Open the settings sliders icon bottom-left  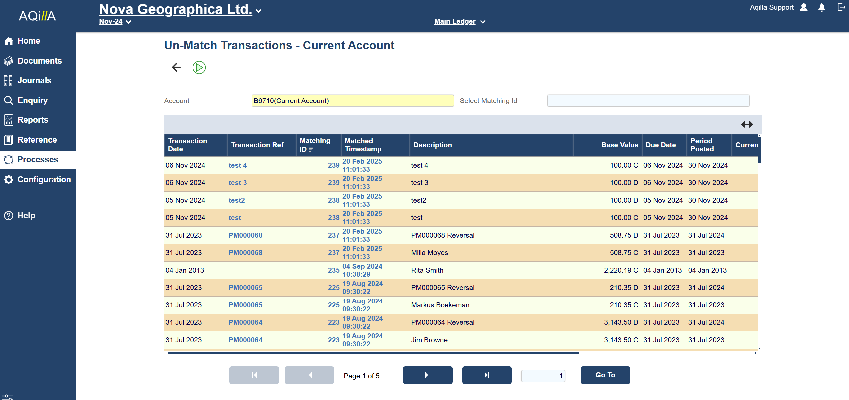click(x=7, y=397)
